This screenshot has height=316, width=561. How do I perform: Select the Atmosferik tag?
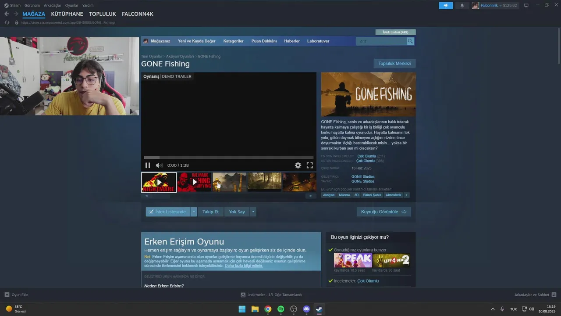(393, 195)
